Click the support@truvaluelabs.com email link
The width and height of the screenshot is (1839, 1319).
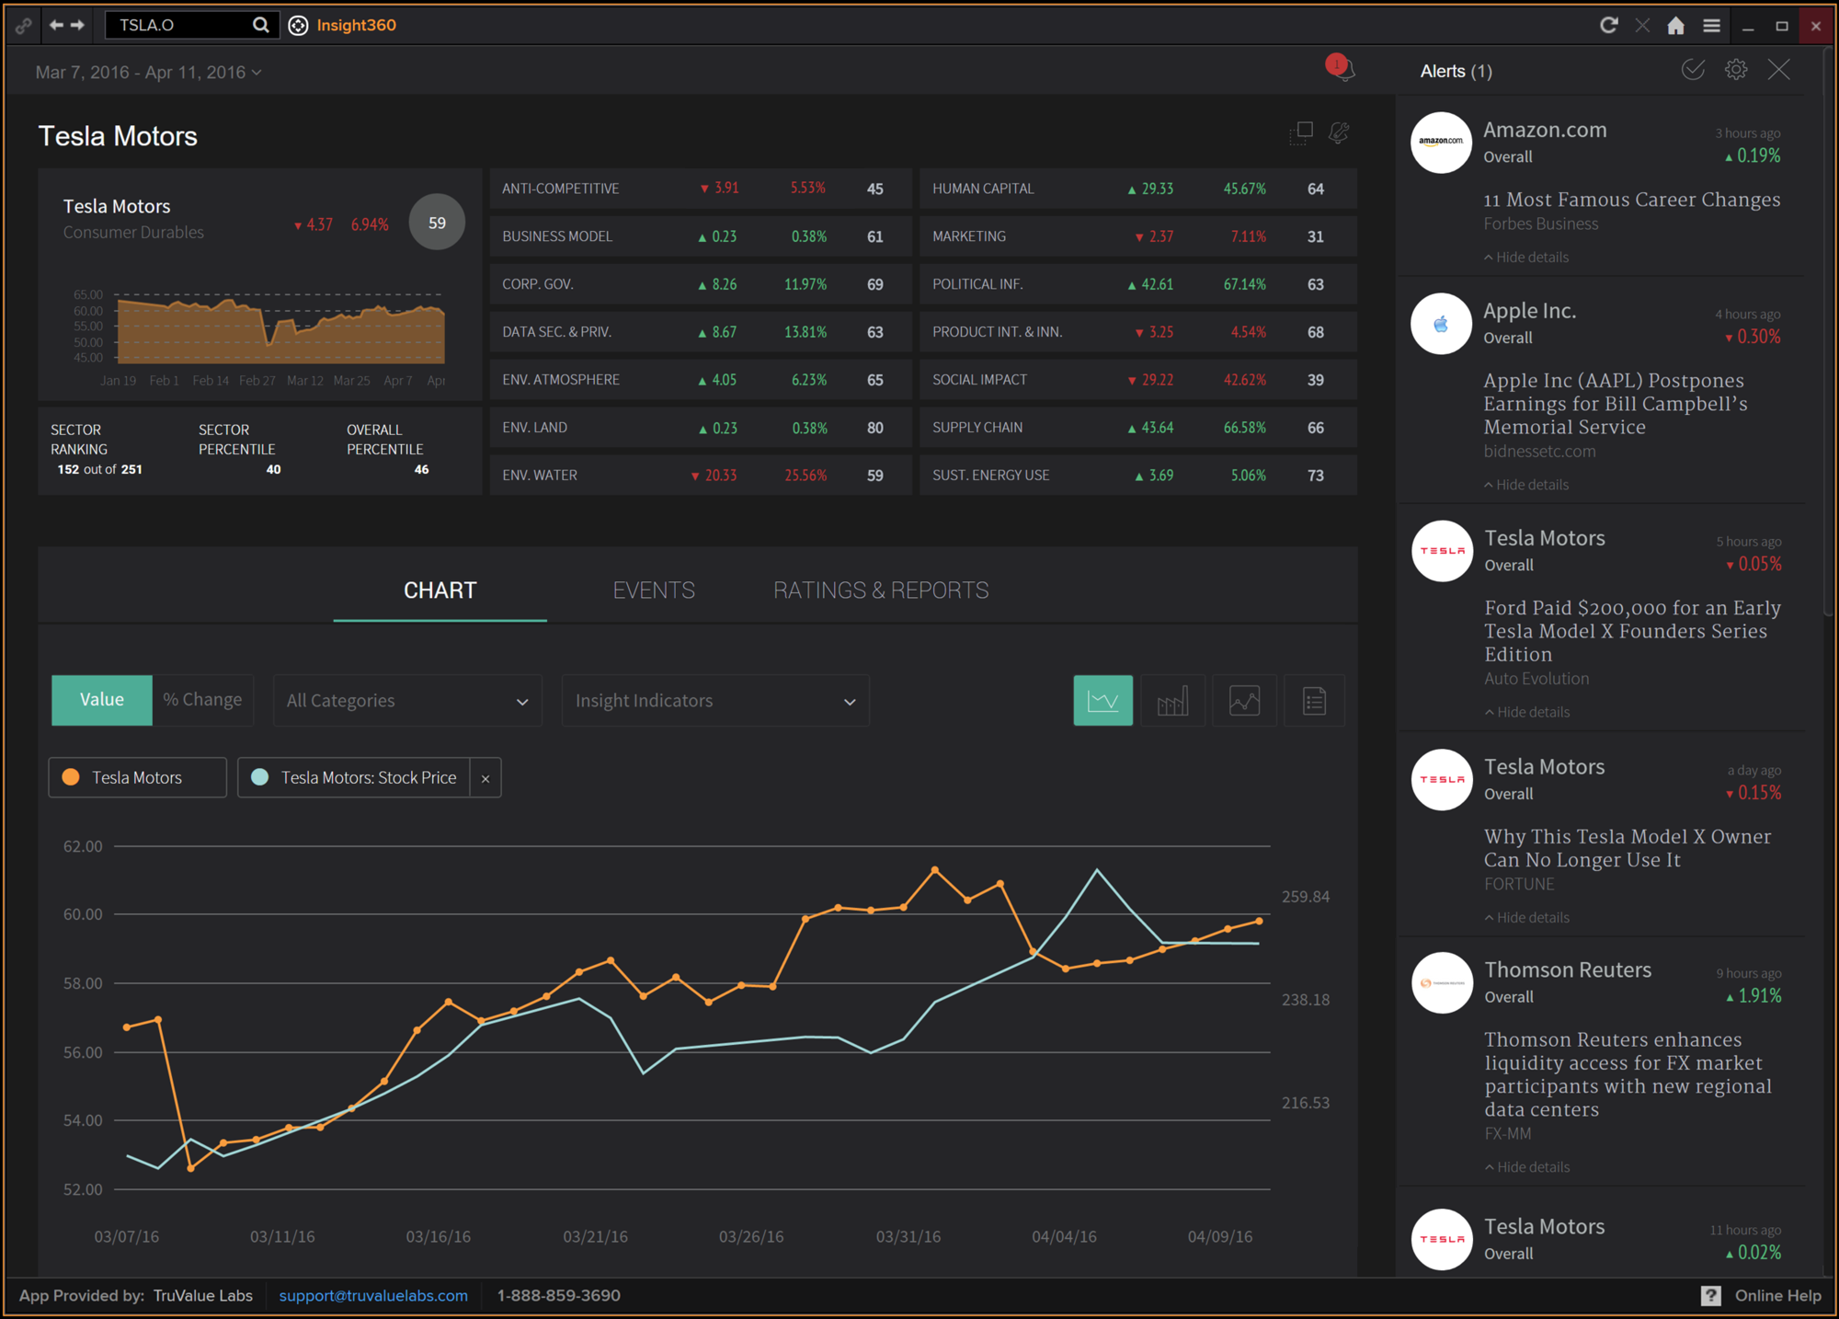click(372, 1295)
